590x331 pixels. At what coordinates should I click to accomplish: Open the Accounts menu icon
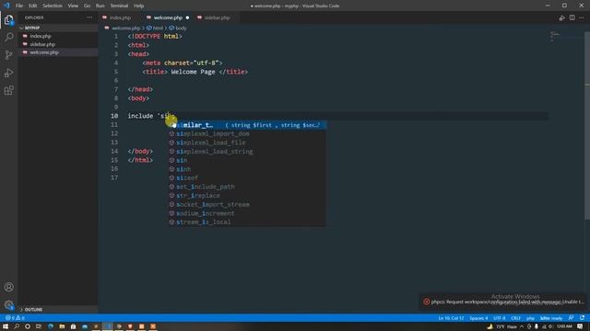click(x=8, y=287)
